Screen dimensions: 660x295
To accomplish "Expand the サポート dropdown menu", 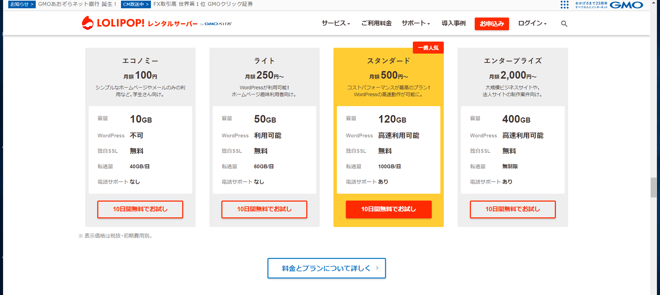I will [416, 23].
